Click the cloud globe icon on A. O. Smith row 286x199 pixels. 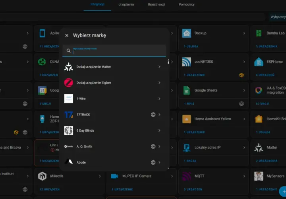click(153, 146)
